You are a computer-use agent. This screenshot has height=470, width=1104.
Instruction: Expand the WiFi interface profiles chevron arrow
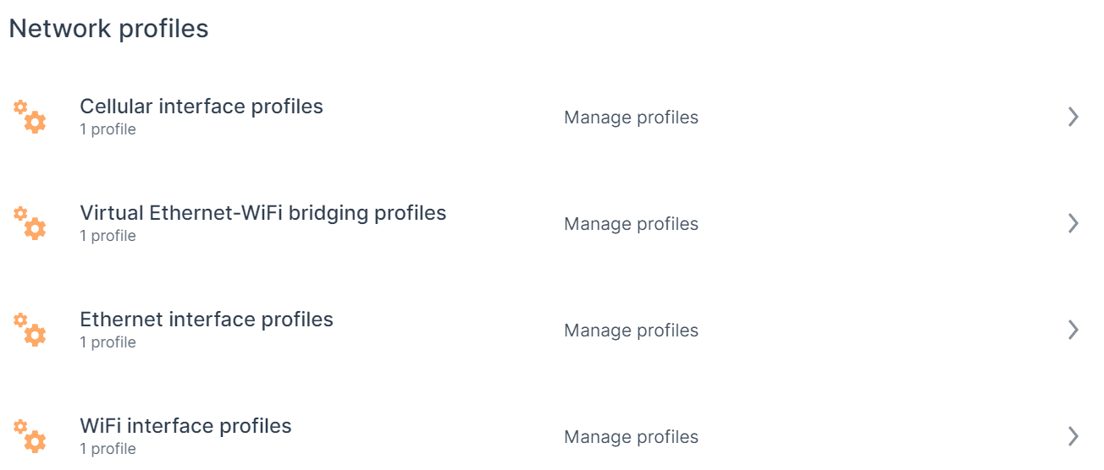1074,436
